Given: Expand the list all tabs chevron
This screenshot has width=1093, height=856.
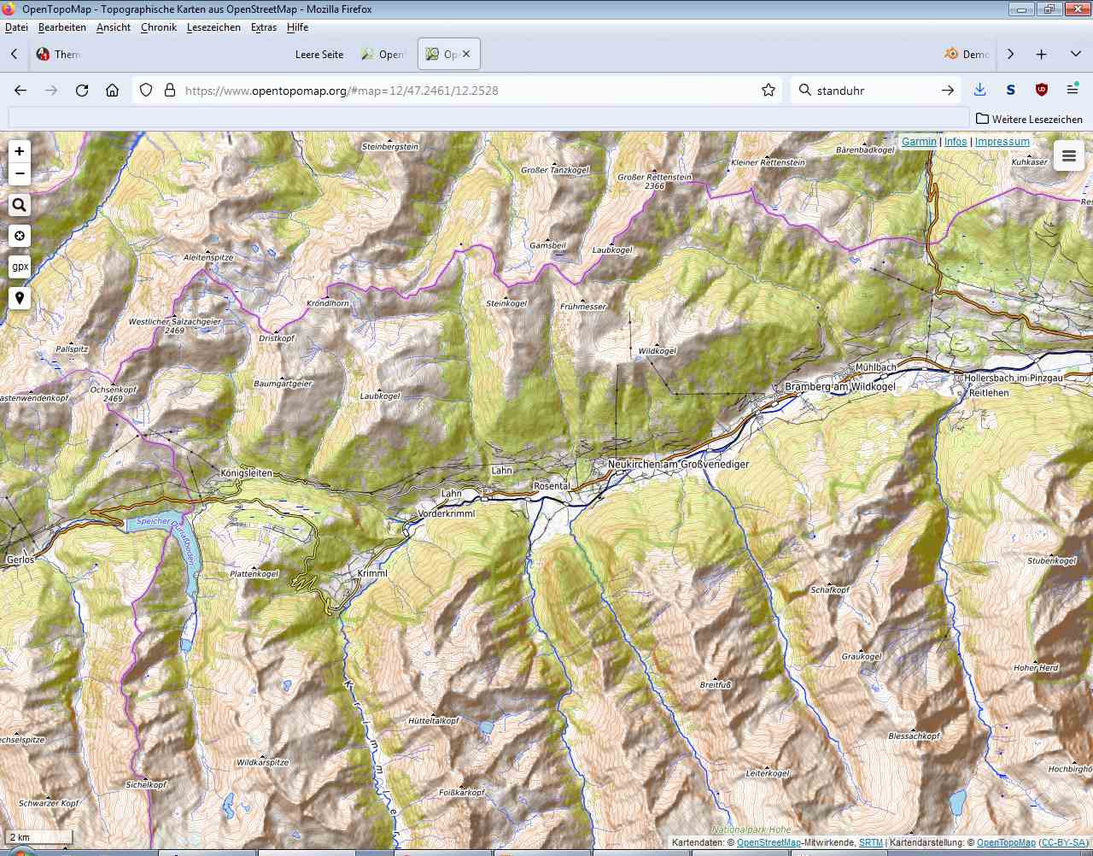Looking at the screenshot, I should coord(1075,54).
